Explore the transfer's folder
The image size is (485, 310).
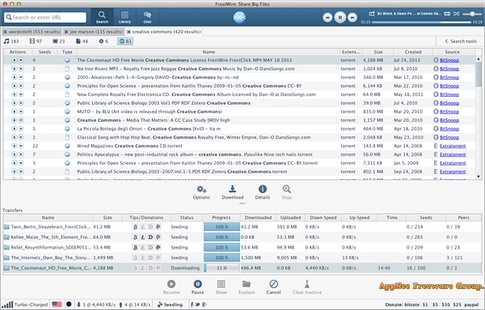click(247, 287)
